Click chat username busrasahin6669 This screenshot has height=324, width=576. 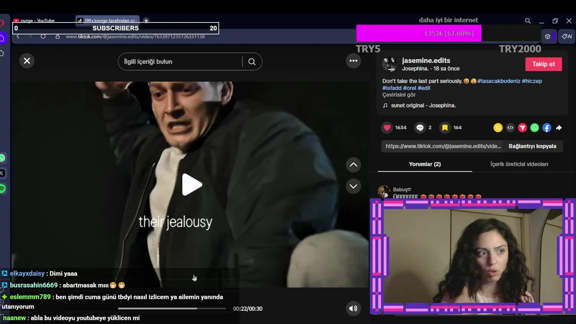34,285
